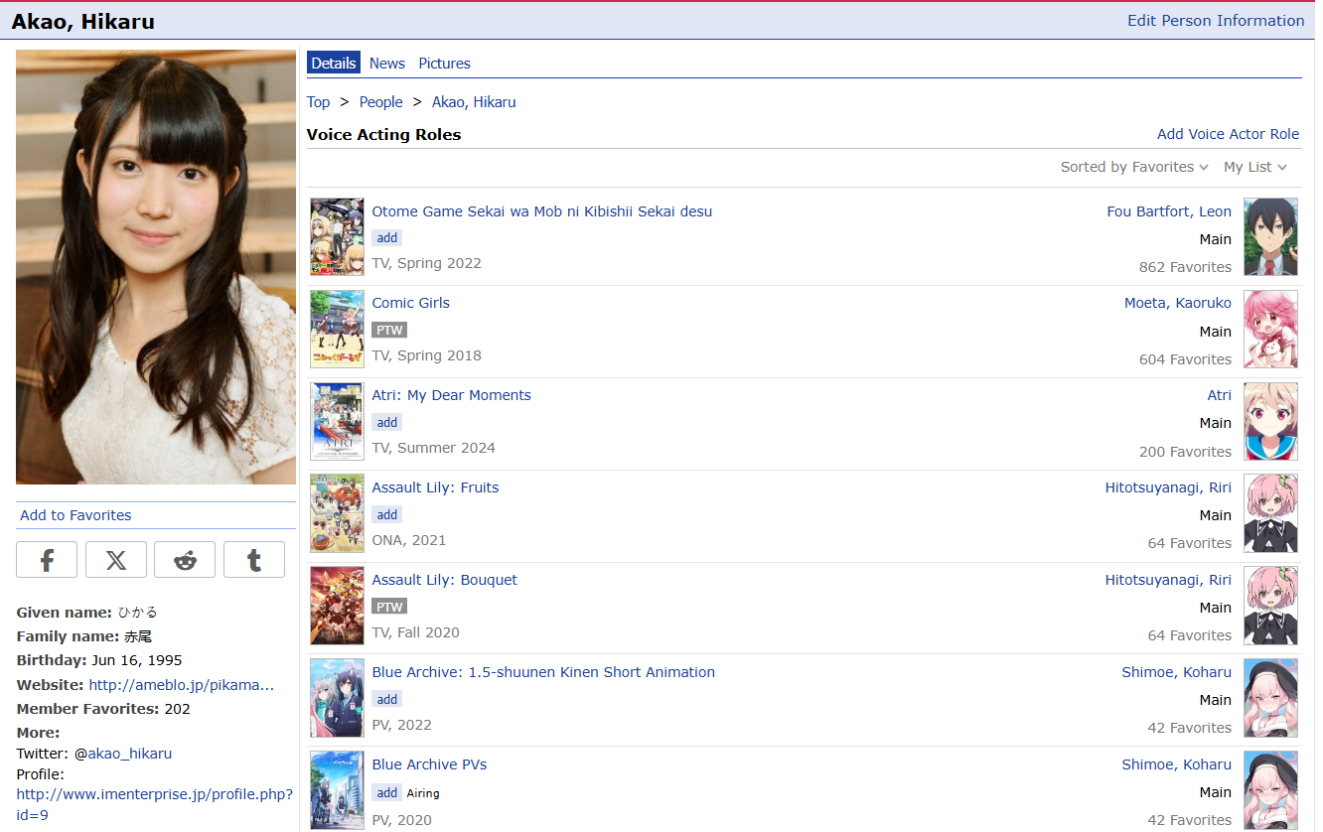Open Kaoruko Moeta character image
The width and height of the screenshot is (1323, 832).
click(1271, 330)
